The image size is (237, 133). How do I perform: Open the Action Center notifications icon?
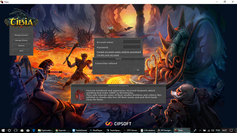point(231,130)
